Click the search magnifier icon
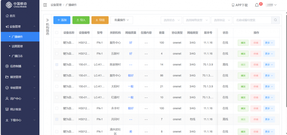 click(x=275, y=20)
